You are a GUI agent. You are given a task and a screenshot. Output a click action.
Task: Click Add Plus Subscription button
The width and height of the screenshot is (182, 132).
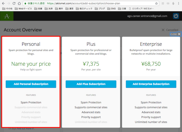[x=91, y=84]
